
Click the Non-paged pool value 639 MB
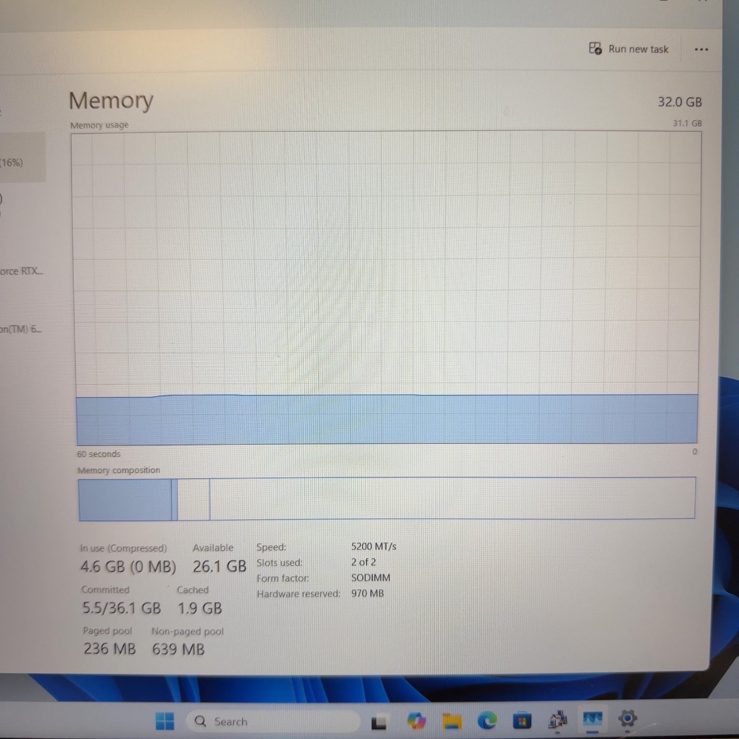178,649
